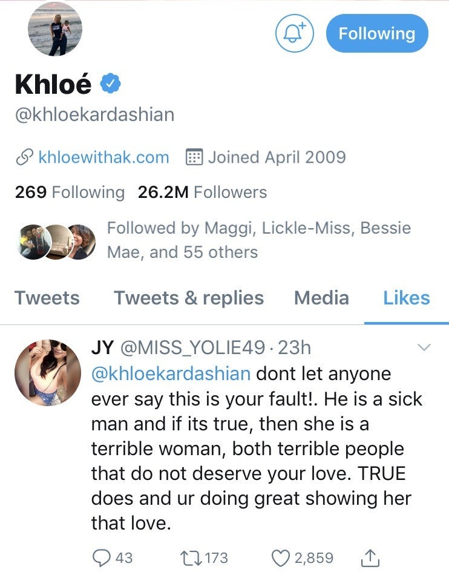
Task: Toggle the Following button to unfollow
Action: tap(376, 33)
